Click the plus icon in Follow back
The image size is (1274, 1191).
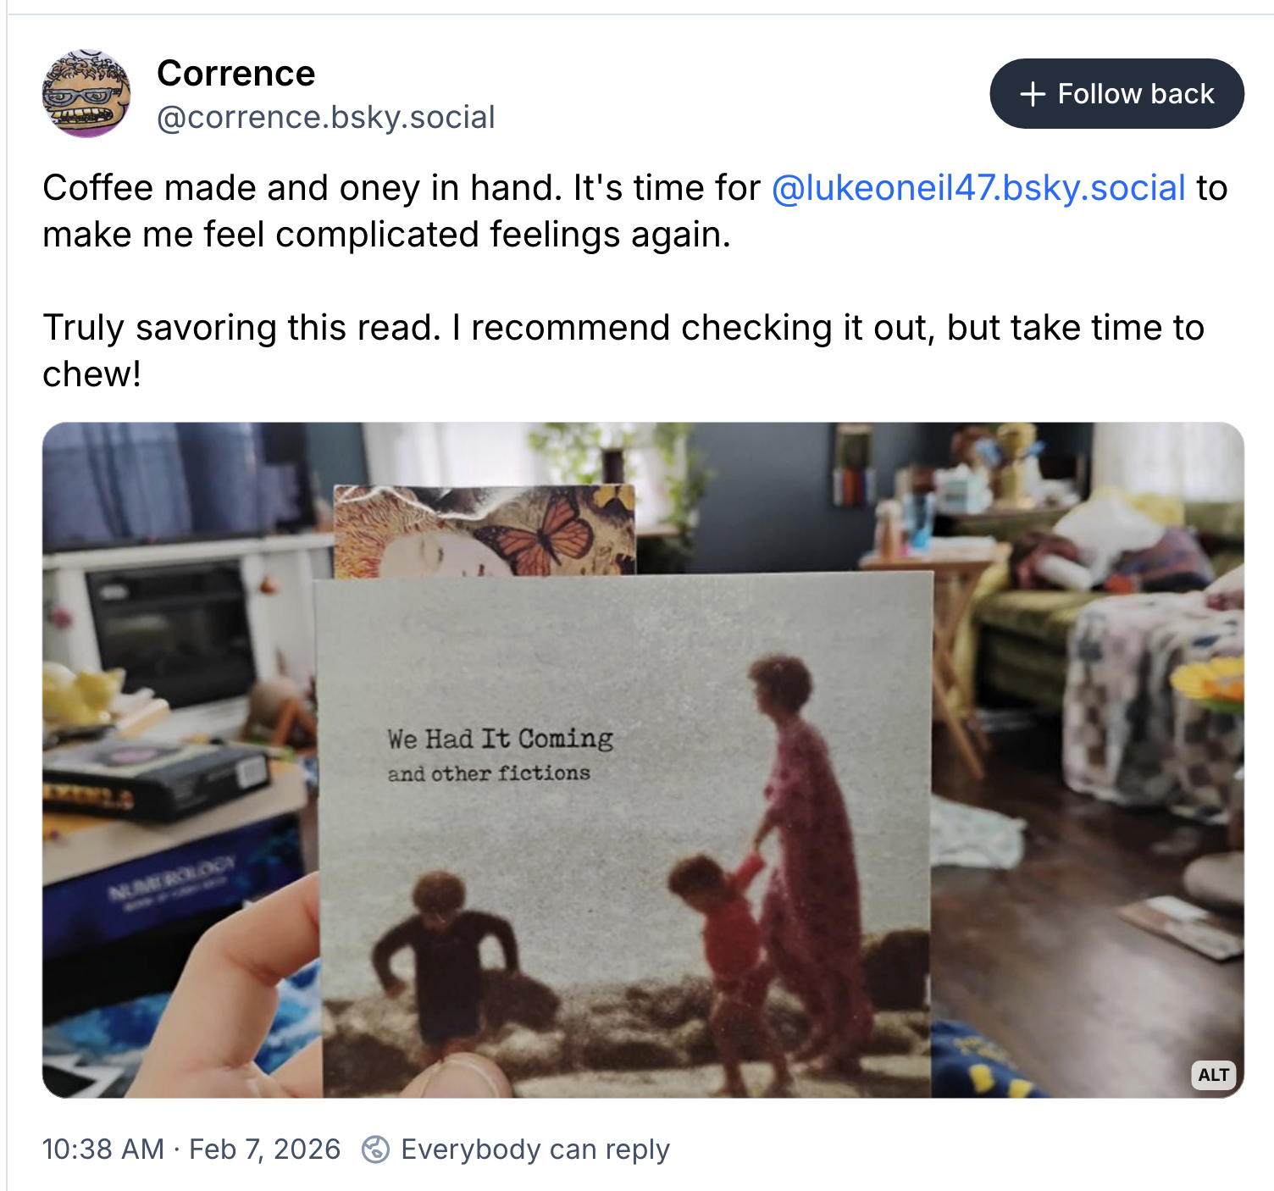point(1033,94)
